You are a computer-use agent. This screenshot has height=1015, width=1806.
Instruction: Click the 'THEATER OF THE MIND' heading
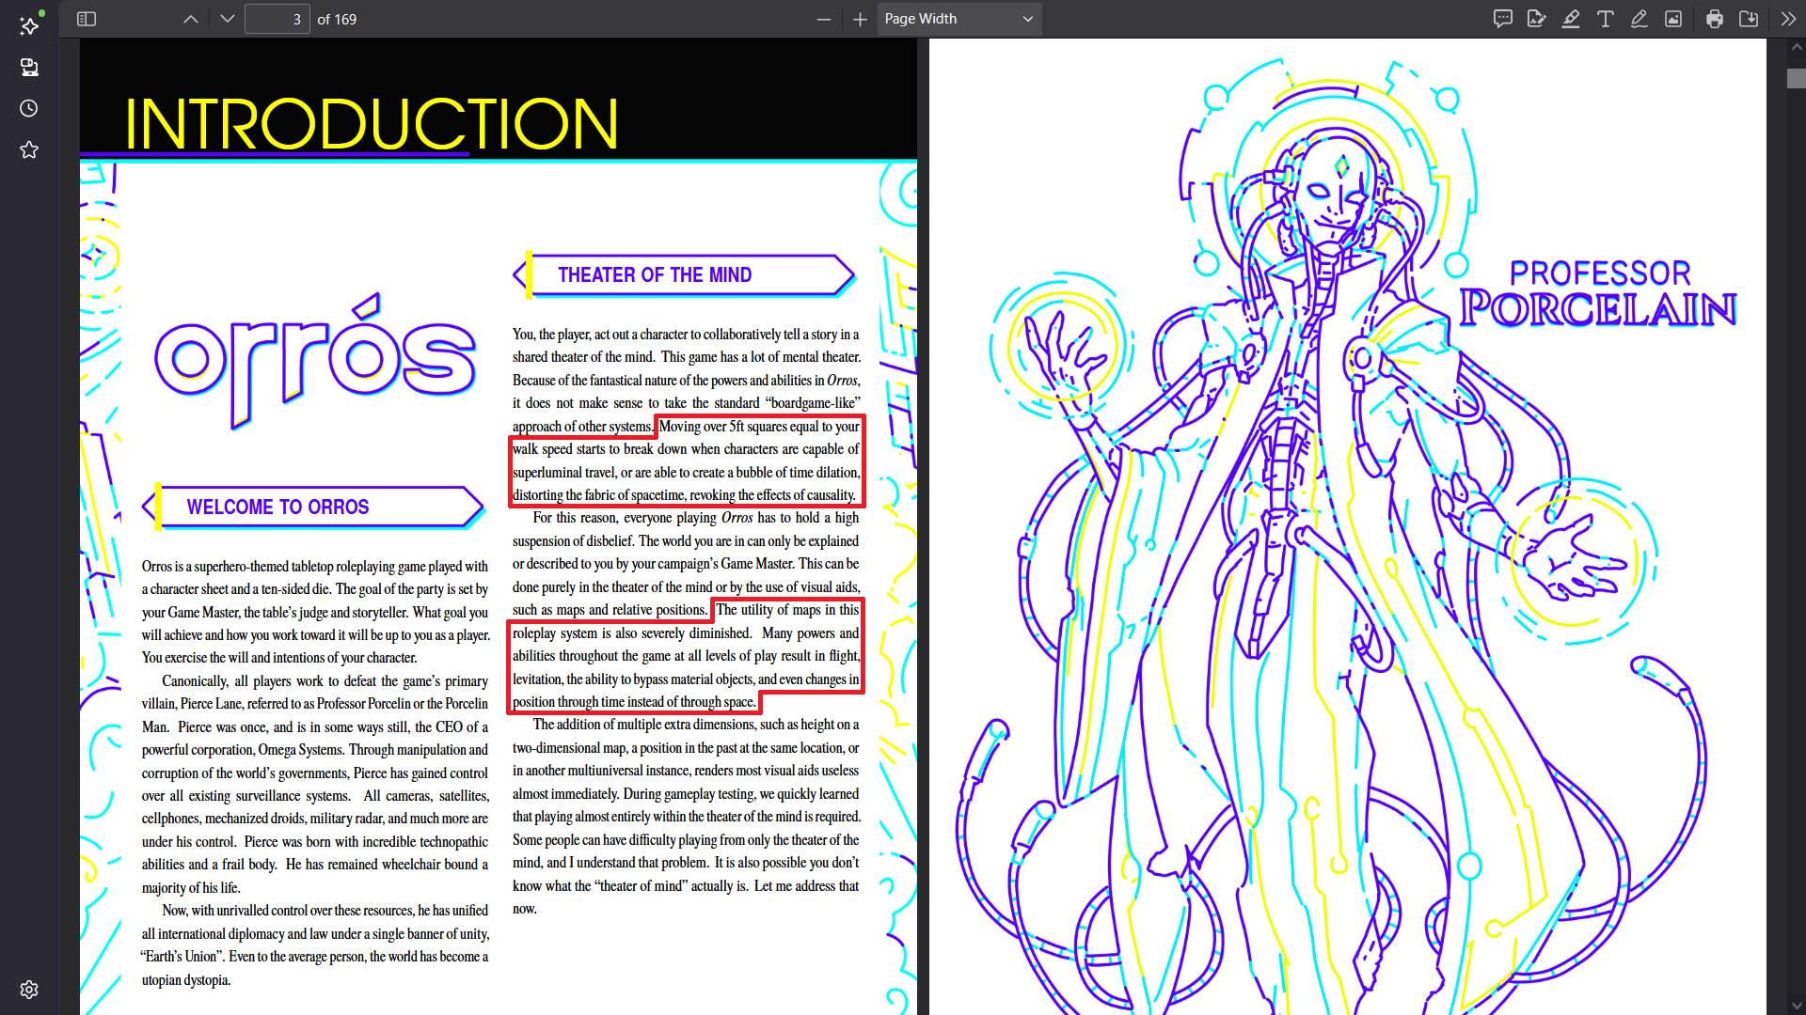(655, 275)
